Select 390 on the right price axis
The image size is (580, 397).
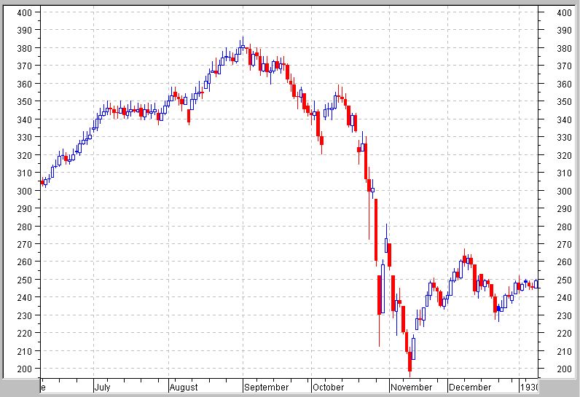click(x=564, y=31)
